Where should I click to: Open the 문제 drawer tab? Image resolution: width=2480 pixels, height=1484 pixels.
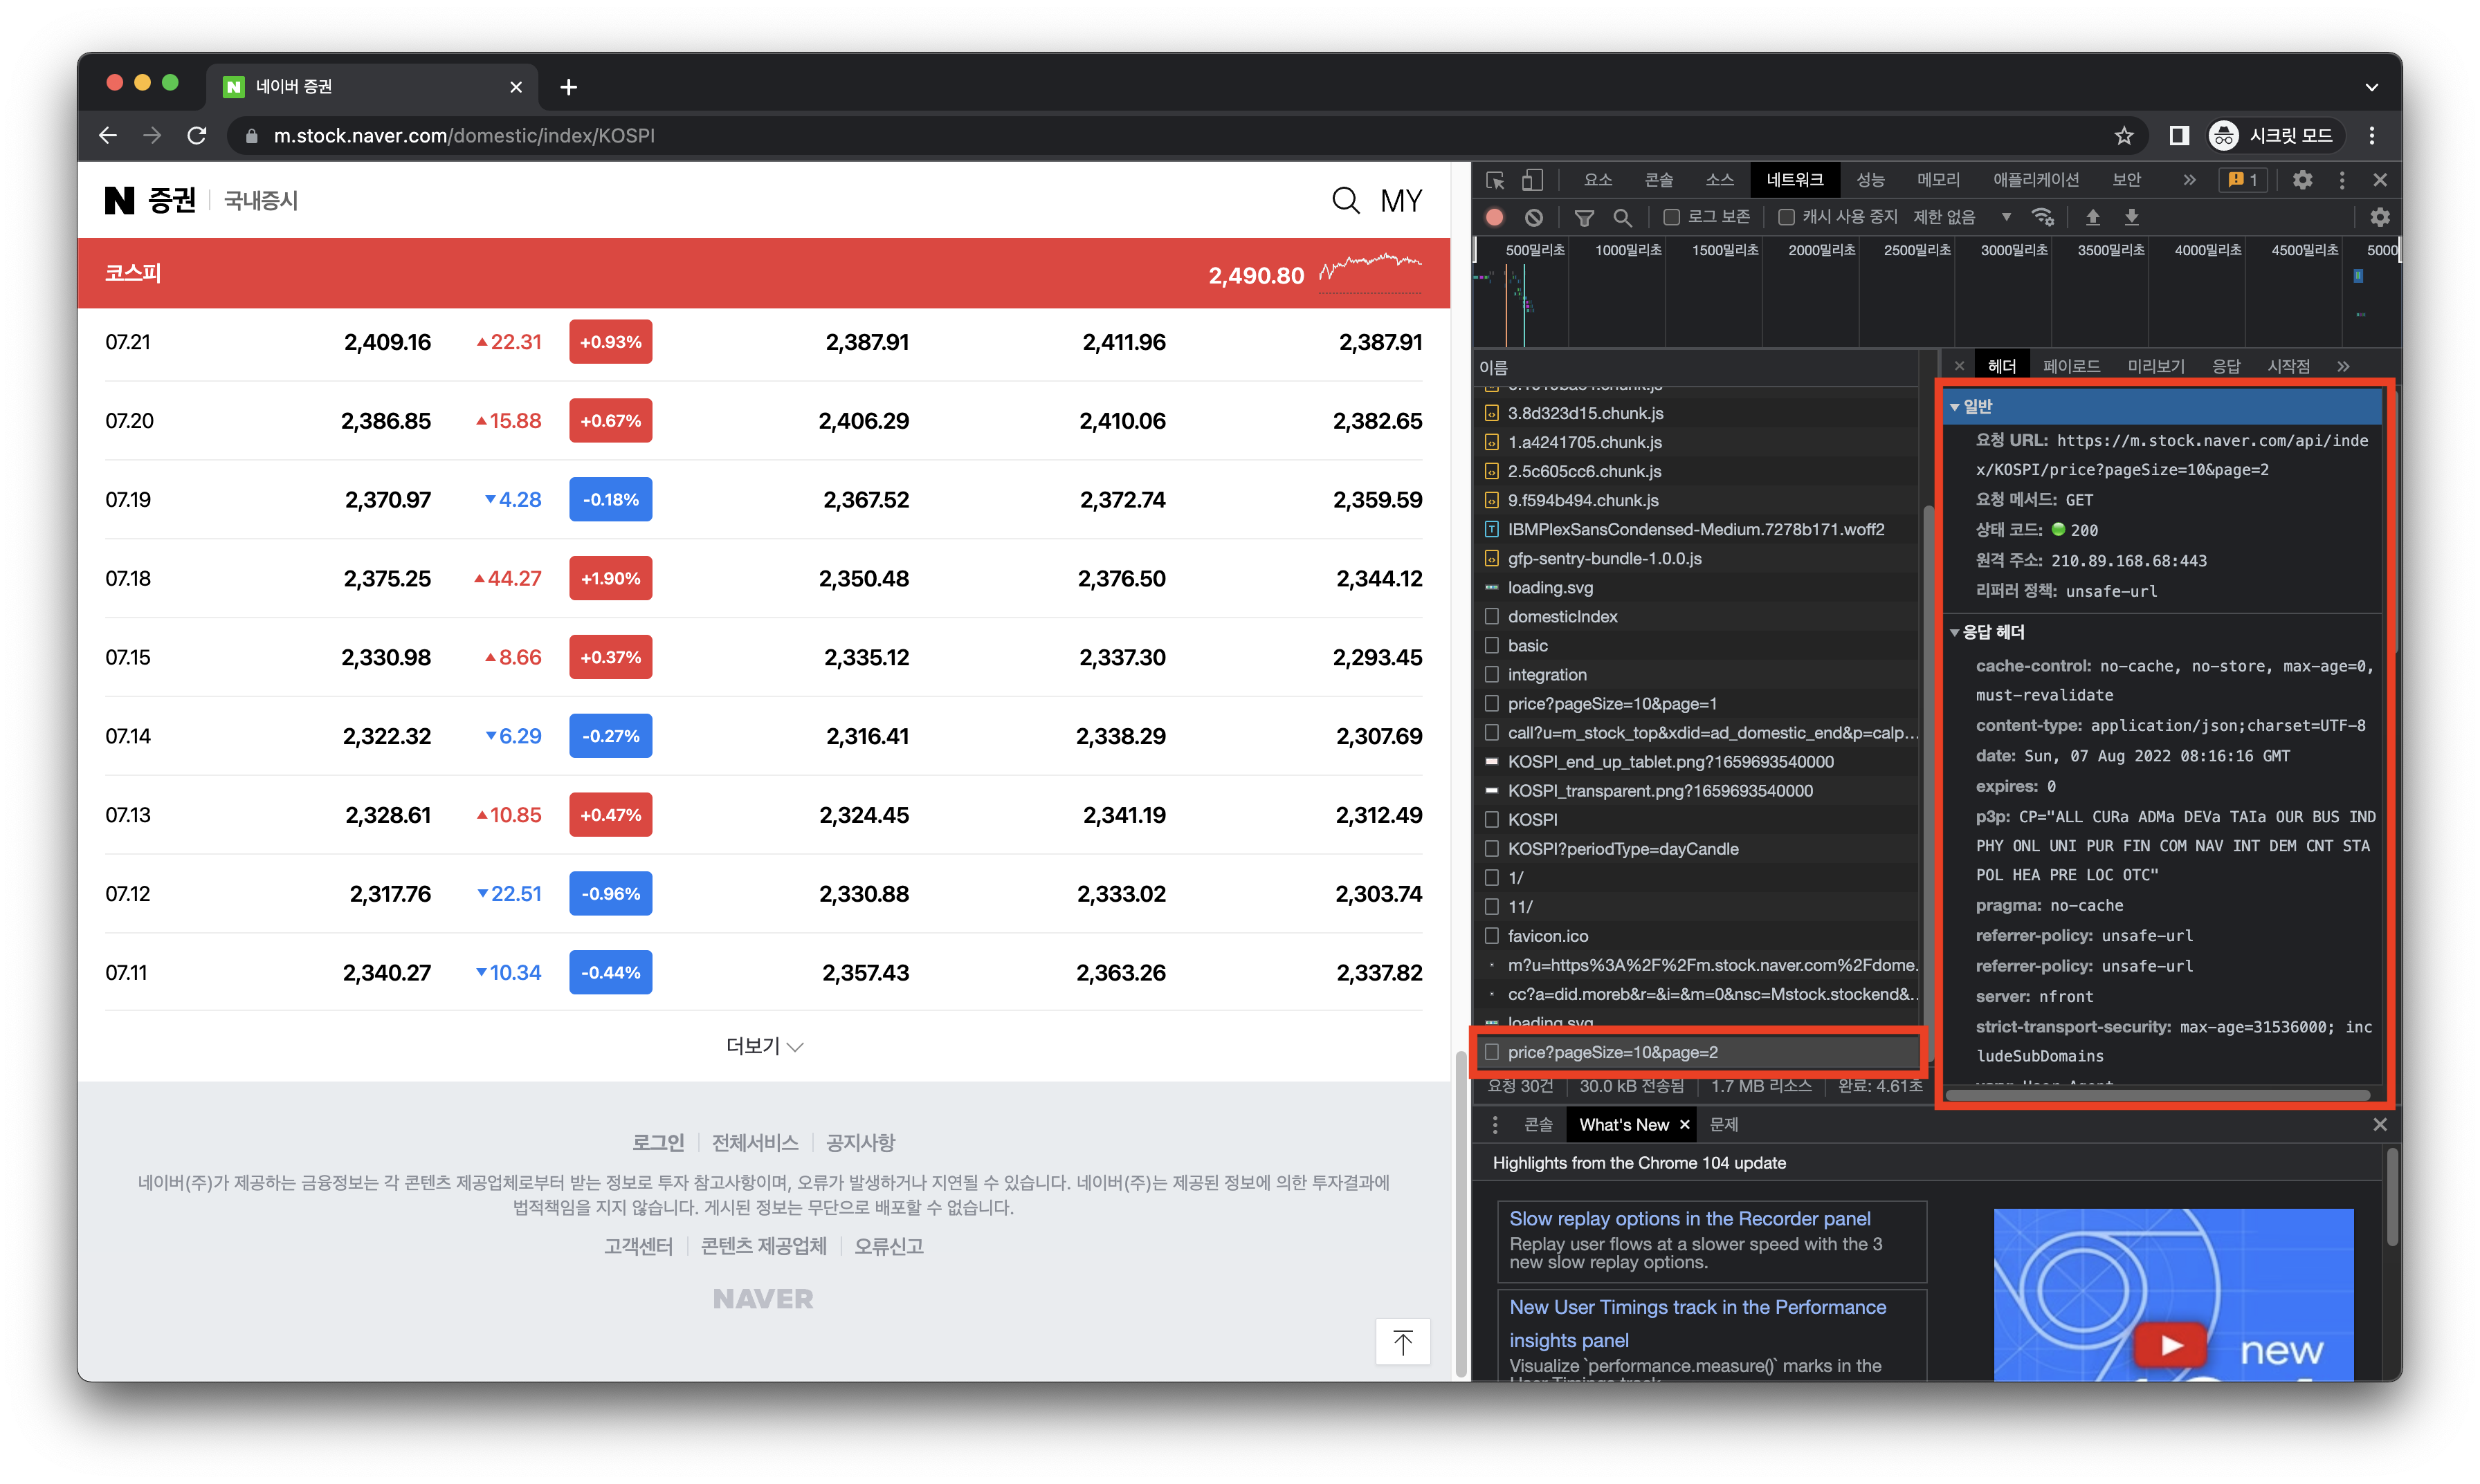[x=1724, y=1125]
